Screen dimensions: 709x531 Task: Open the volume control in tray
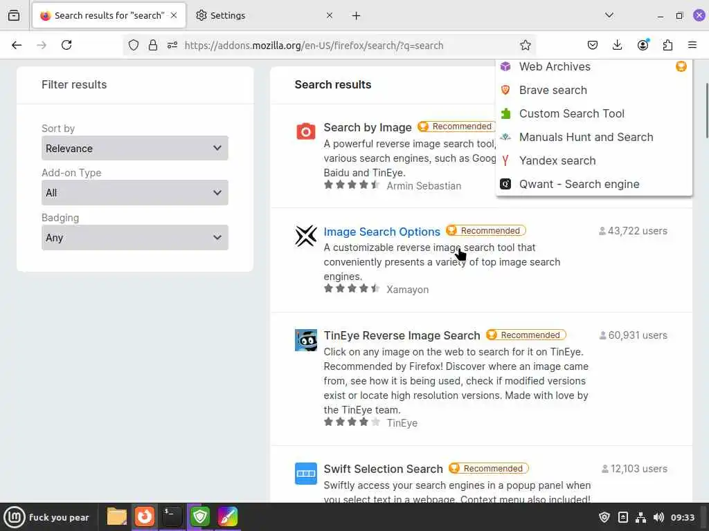point(658,517)
